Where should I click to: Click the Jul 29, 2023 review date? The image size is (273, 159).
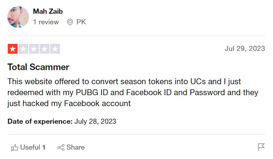tap(245, 49)
